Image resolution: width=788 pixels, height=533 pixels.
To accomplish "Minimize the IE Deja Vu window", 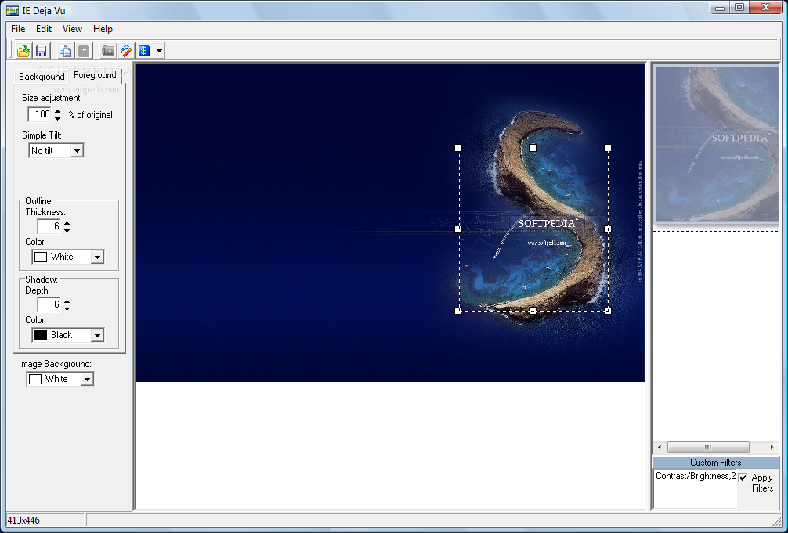I will click(x=721, y=7).
